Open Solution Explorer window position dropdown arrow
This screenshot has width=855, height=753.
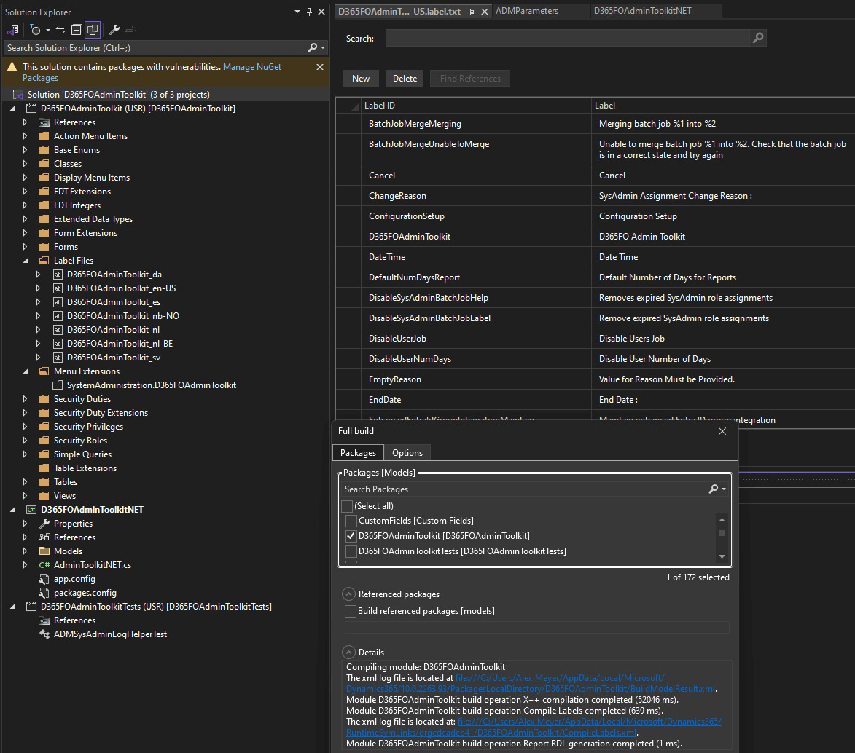pyautogui.click(x=297, y=12)
